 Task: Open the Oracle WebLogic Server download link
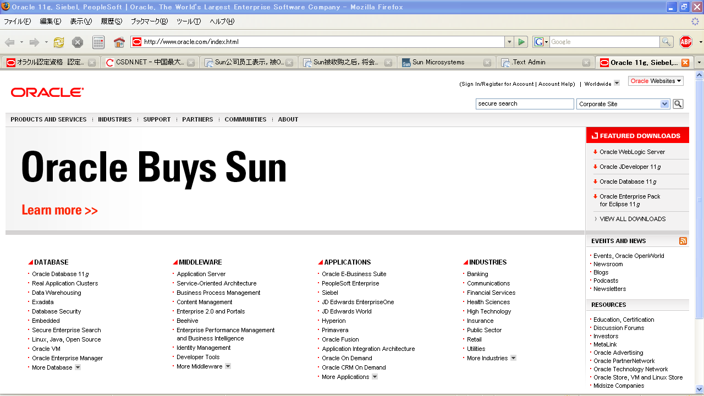632,152
